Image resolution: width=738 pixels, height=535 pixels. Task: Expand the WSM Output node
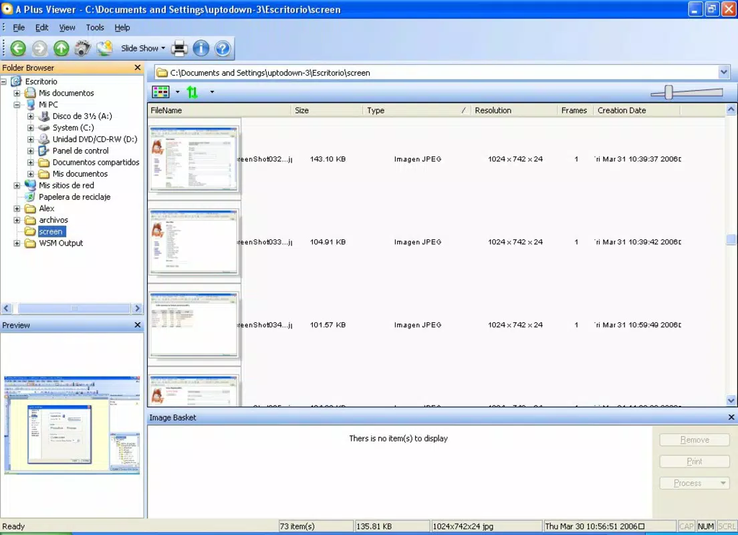pyautogui.click(x=17, y=243)
